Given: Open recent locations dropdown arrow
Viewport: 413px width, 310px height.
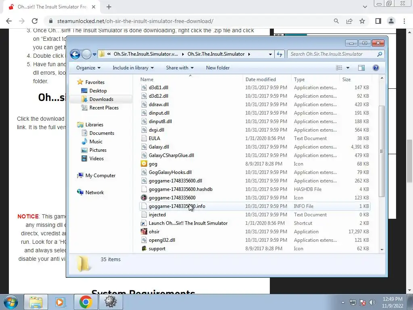Looking at the screenshot, I should 94,54.
